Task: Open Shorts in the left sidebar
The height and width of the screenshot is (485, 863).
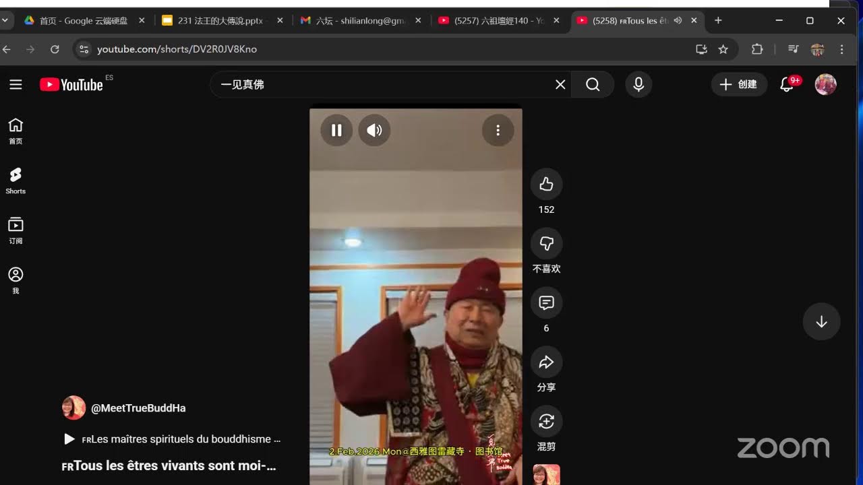Action: (x=16, y=181)
